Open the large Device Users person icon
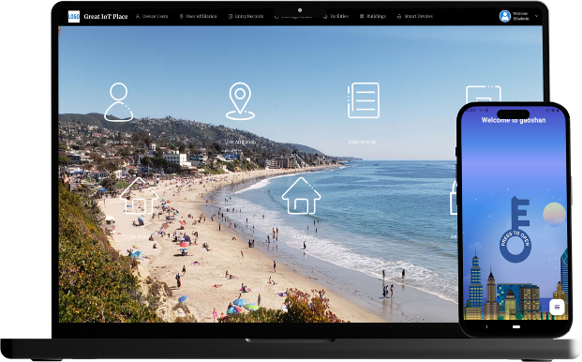Screen dimensions: 582x362 pos(118,102)
